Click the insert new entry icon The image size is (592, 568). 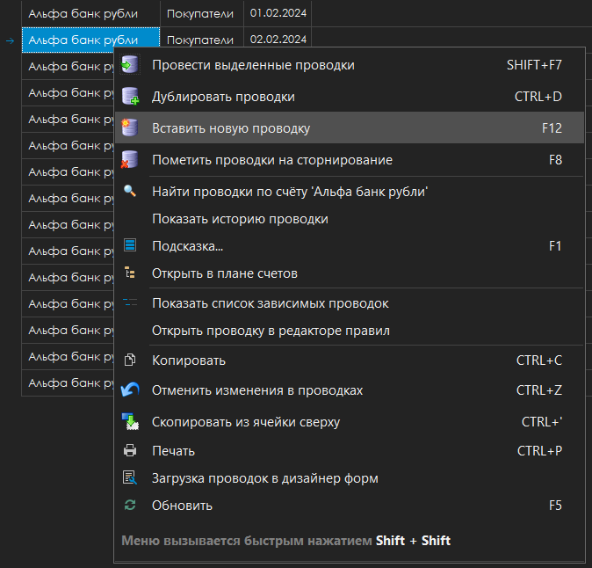coord(129,127)
